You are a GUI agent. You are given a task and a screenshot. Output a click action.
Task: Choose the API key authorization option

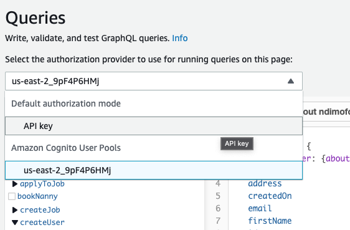154,126
